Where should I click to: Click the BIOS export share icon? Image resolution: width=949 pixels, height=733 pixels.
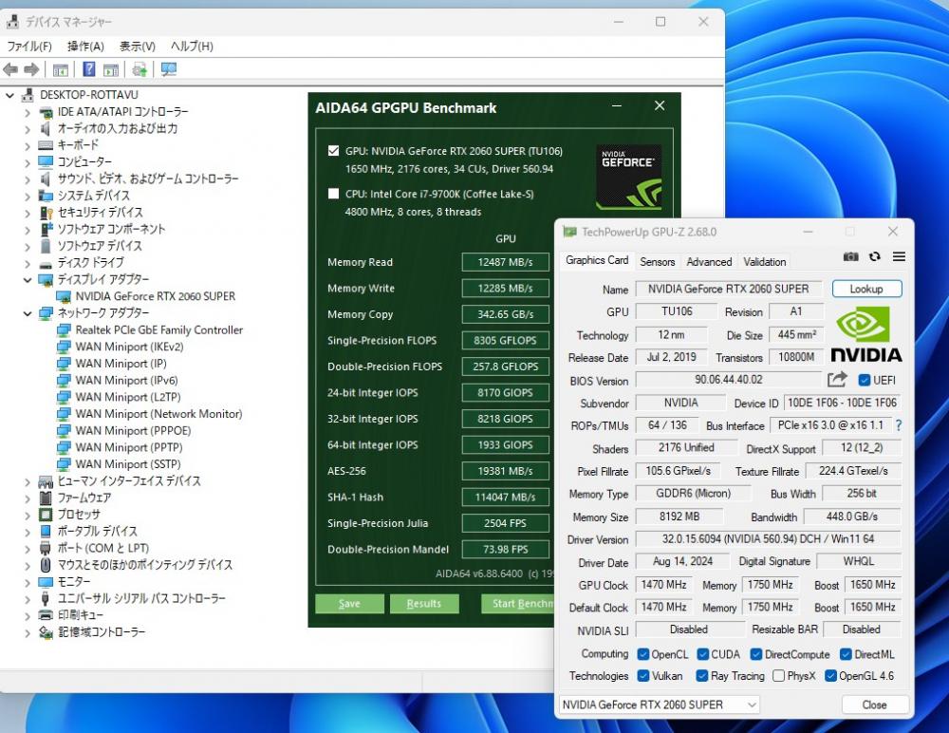tap(837, 380)
